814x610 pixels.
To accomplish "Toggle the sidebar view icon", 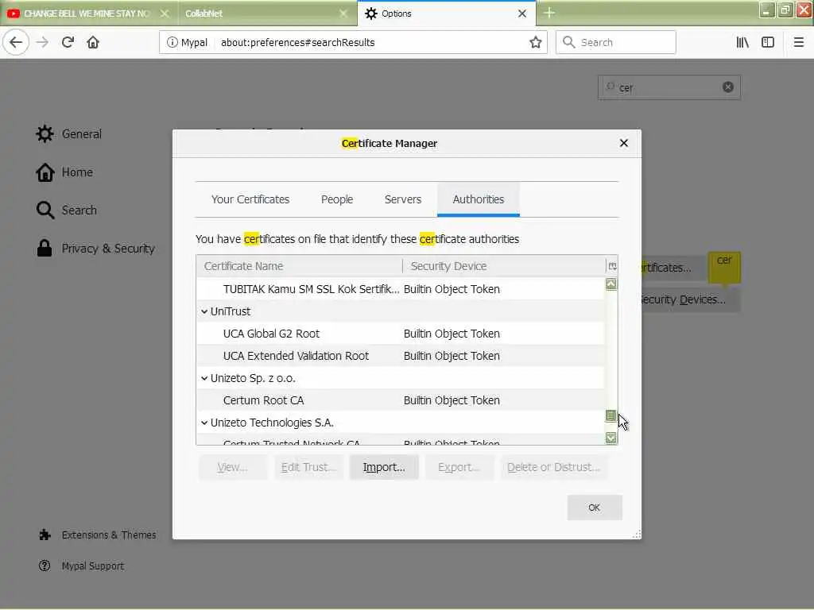I will (768, 43).
